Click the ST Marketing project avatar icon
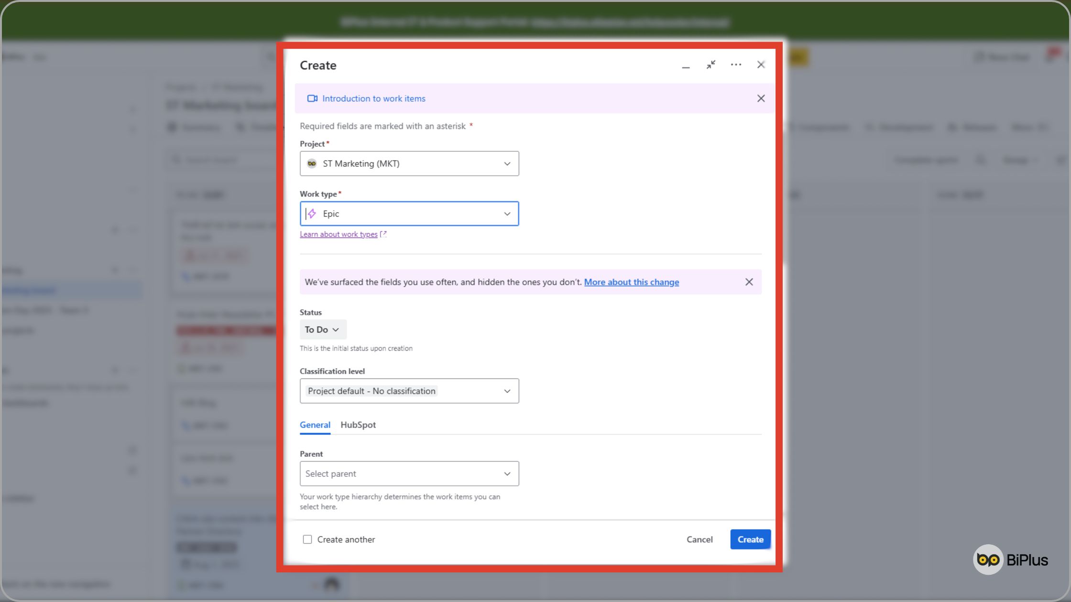 point(312,163)
